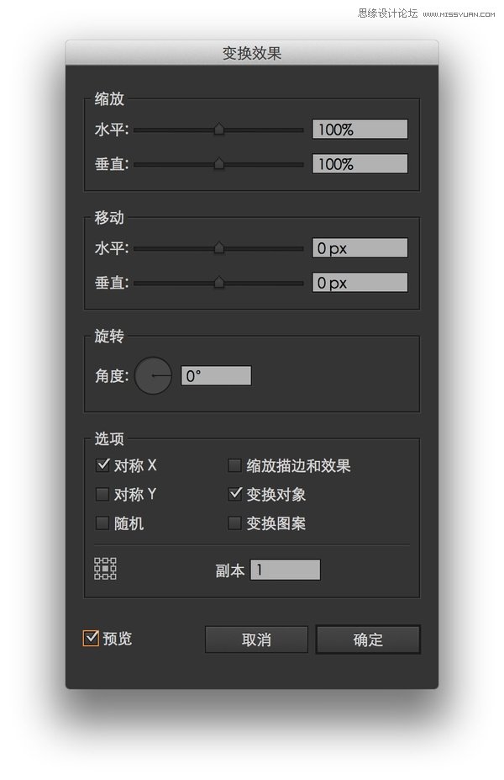Click the 垂直 scale slider handle under 缩放
This screenshot has height=780, width=504.
(219, 164)
